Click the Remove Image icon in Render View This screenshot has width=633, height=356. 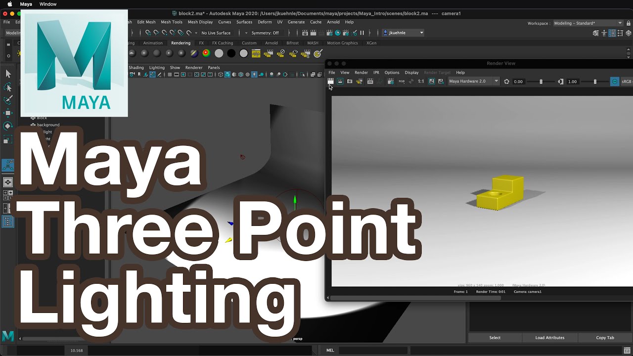(x=441, y=81)
